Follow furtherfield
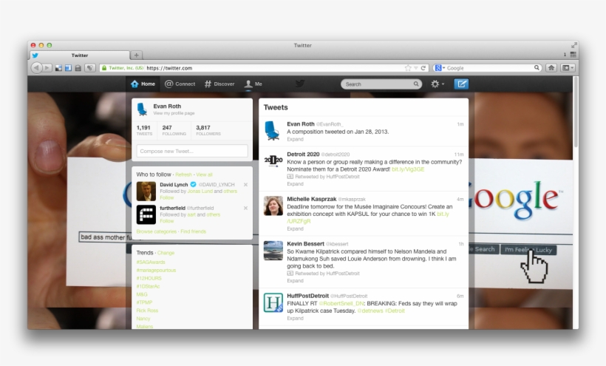 (x=166, y=221)
